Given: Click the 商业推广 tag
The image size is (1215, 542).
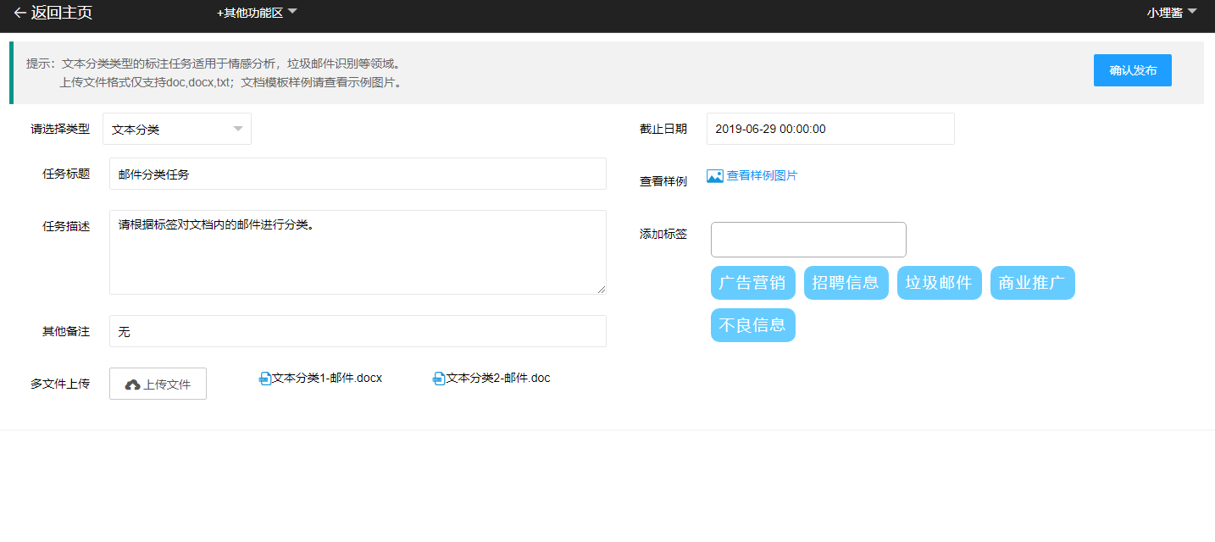Looking at the screenshot, I should coord(1032,283).
